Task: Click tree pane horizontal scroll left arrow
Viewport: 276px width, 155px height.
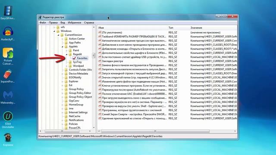Action: (40, 131)
